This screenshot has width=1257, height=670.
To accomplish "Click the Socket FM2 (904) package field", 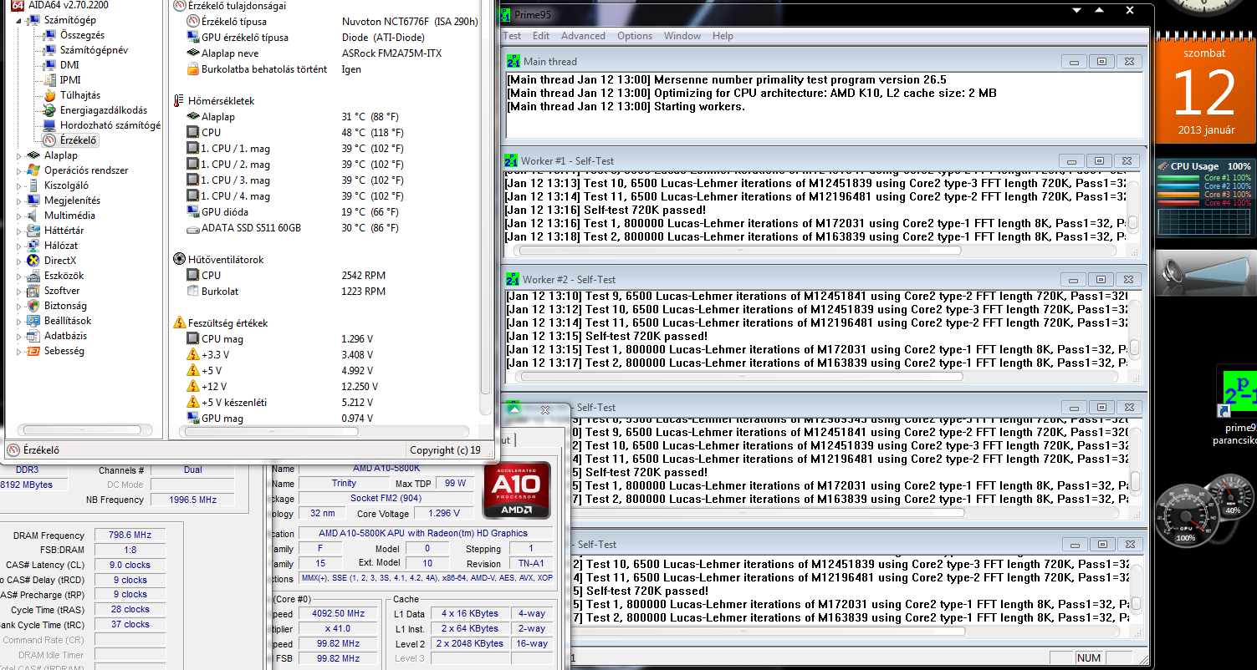I will click(388, 499).
